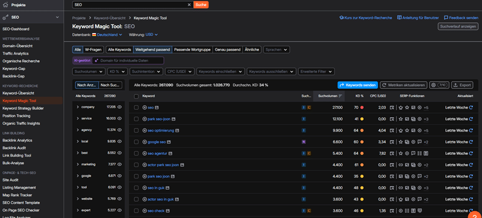Open 'Keyword-Gap' in the sidebar
The width and height of the screenshot is (482, 218).
pos(14,68)
